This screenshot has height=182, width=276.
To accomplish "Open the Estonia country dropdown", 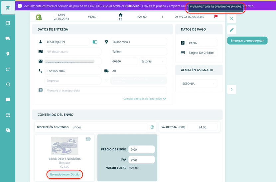I will click(153, 61).
